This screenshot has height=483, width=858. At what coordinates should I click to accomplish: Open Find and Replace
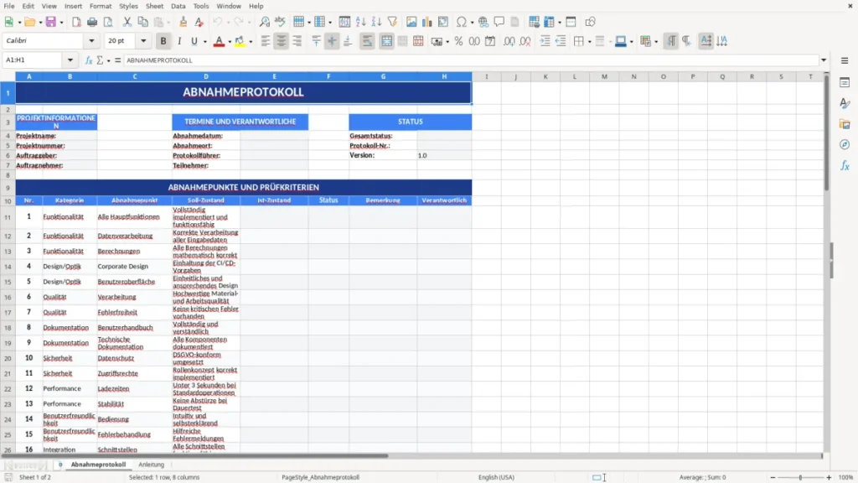(x=264, y=22)
